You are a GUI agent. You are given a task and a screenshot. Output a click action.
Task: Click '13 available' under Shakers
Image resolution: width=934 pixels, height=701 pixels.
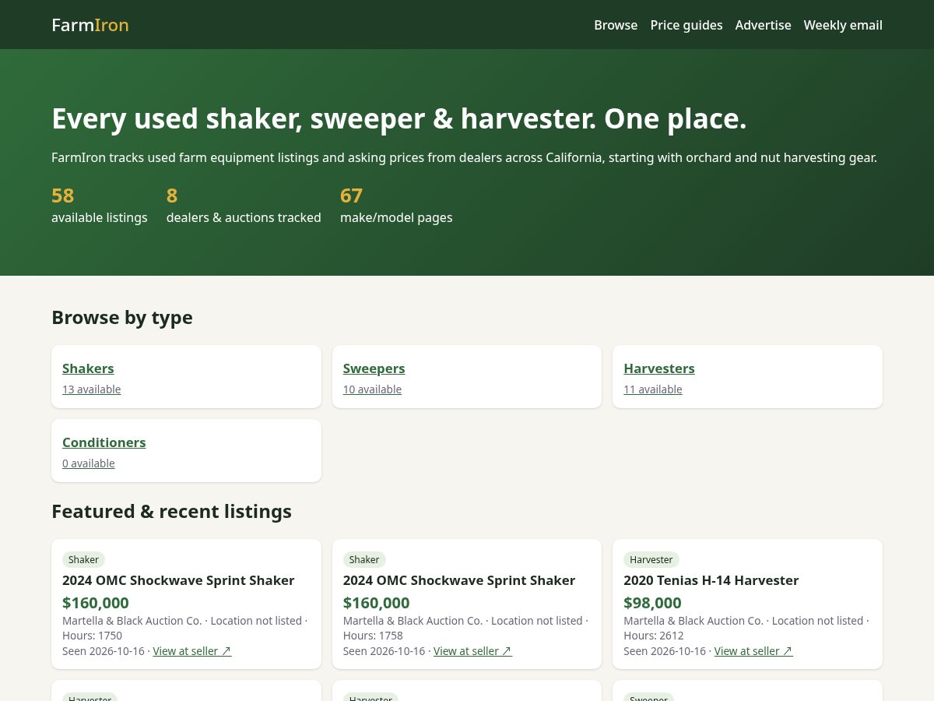[92, 389]
